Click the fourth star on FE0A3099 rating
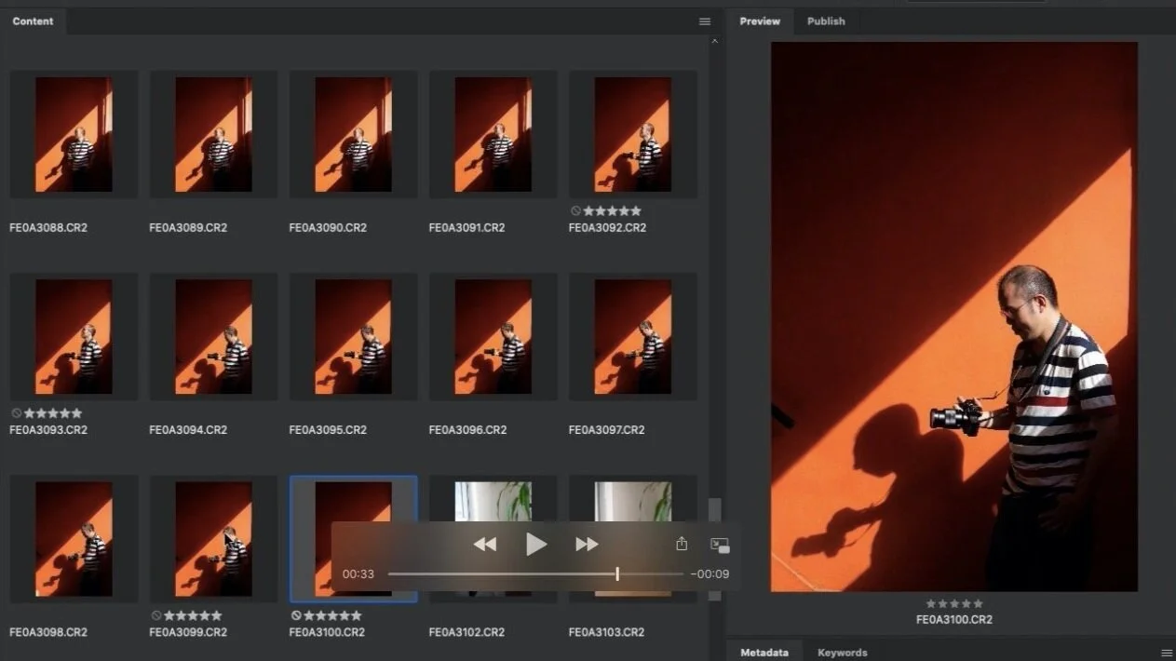1176x661 pixels. [206, 615]
